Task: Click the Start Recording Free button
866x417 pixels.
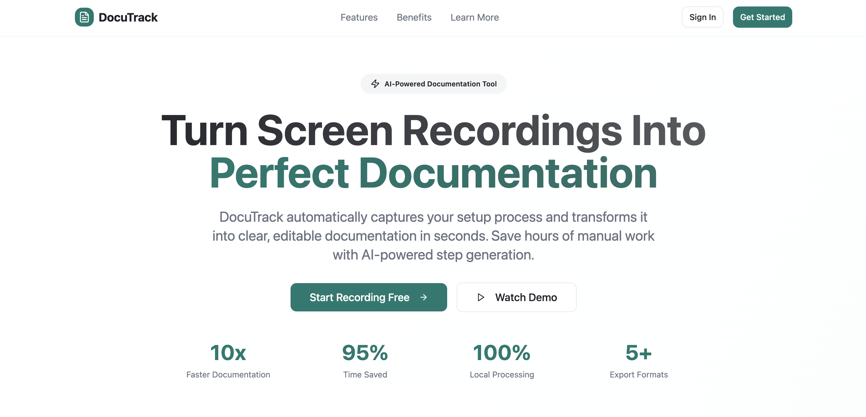Action: [x=360, y=297]
